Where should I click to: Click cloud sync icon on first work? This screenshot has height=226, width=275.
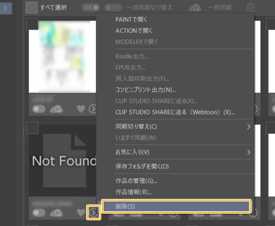(57, 109)
